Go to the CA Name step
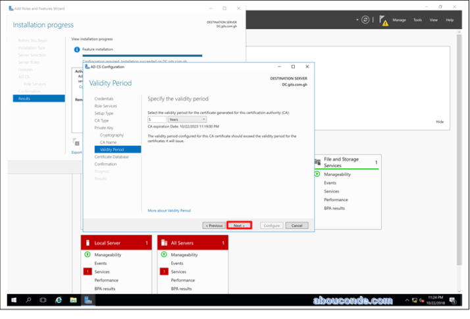 (108, 142)
